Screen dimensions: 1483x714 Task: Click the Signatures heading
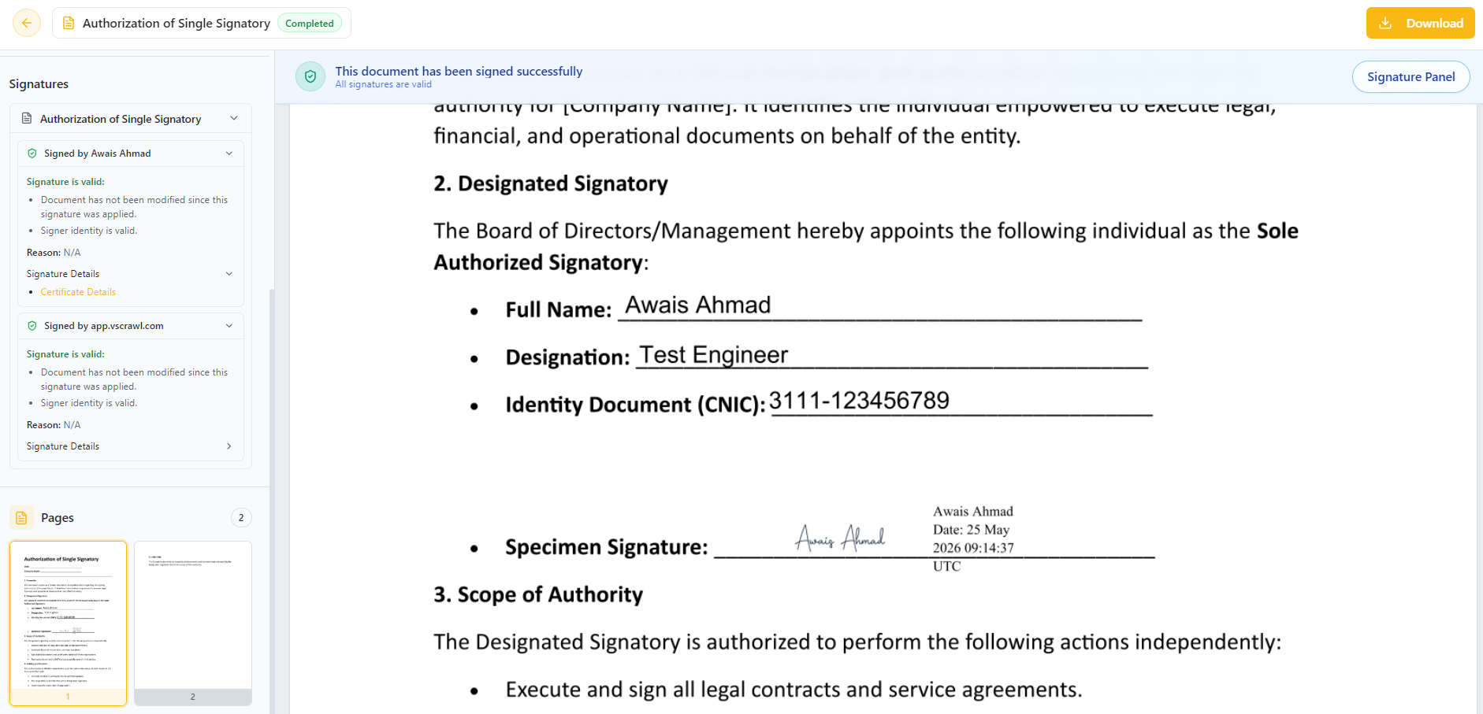[39, 84]
